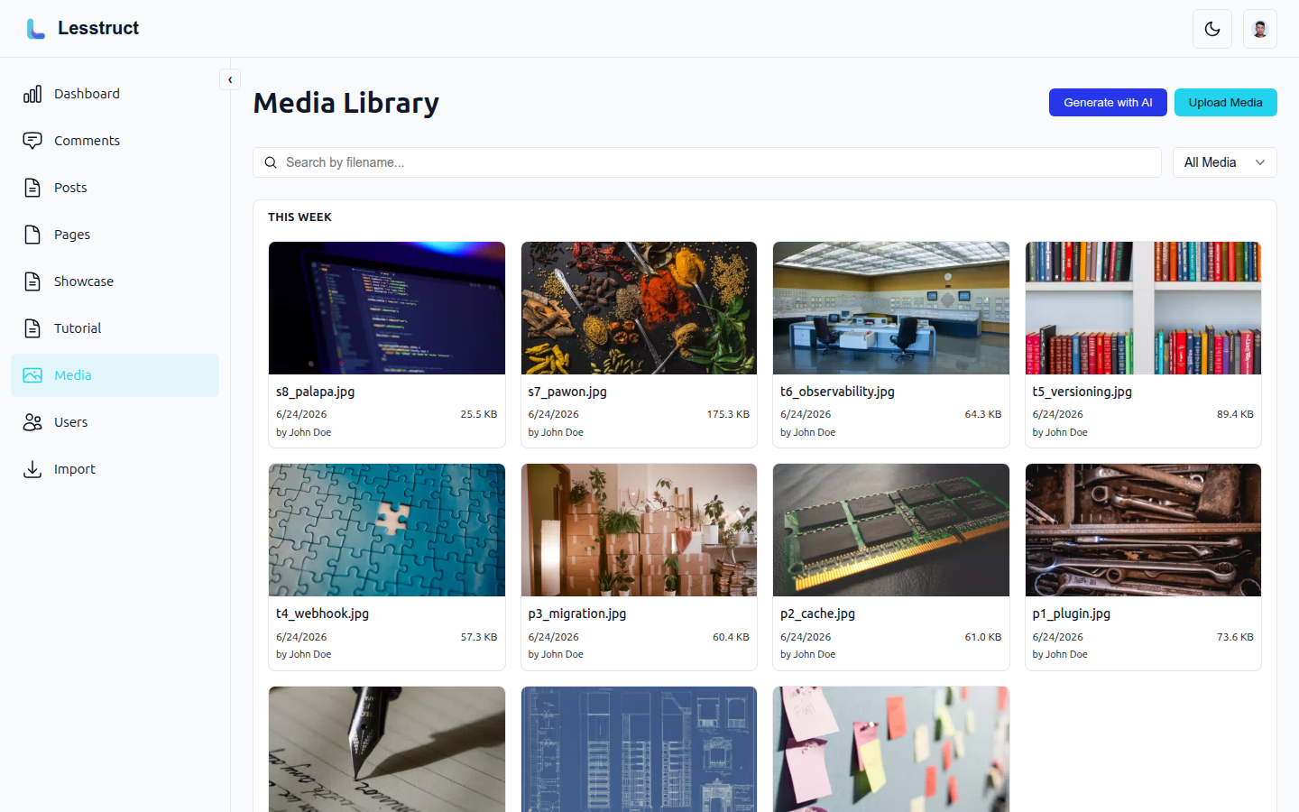
Task: Open s7_pawon.jpg spices thumbnail
Action: tap(639, 308)
